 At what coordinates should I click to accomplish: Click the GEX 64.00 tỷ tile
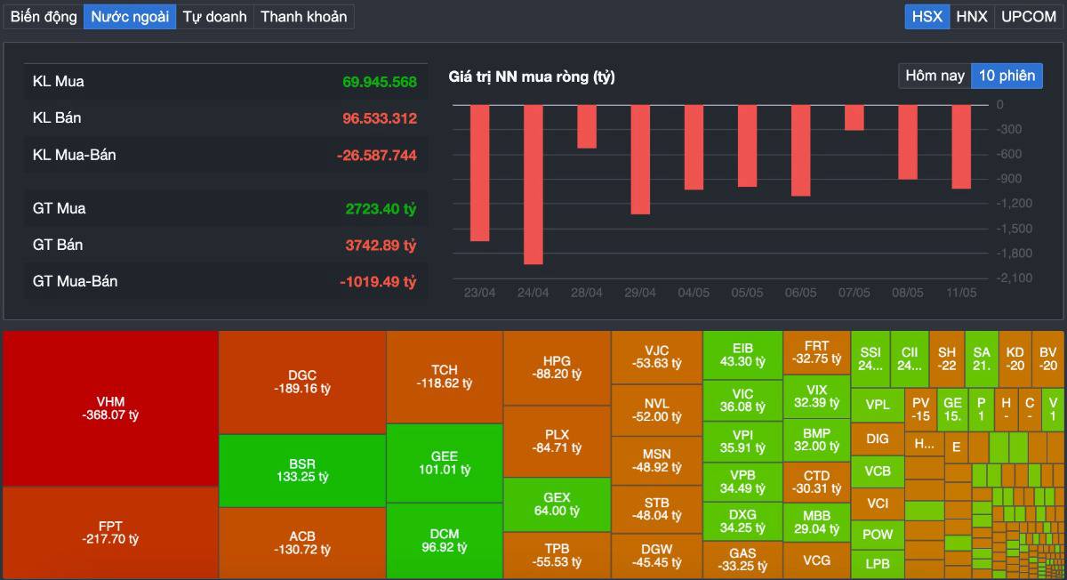click(557, 504)
